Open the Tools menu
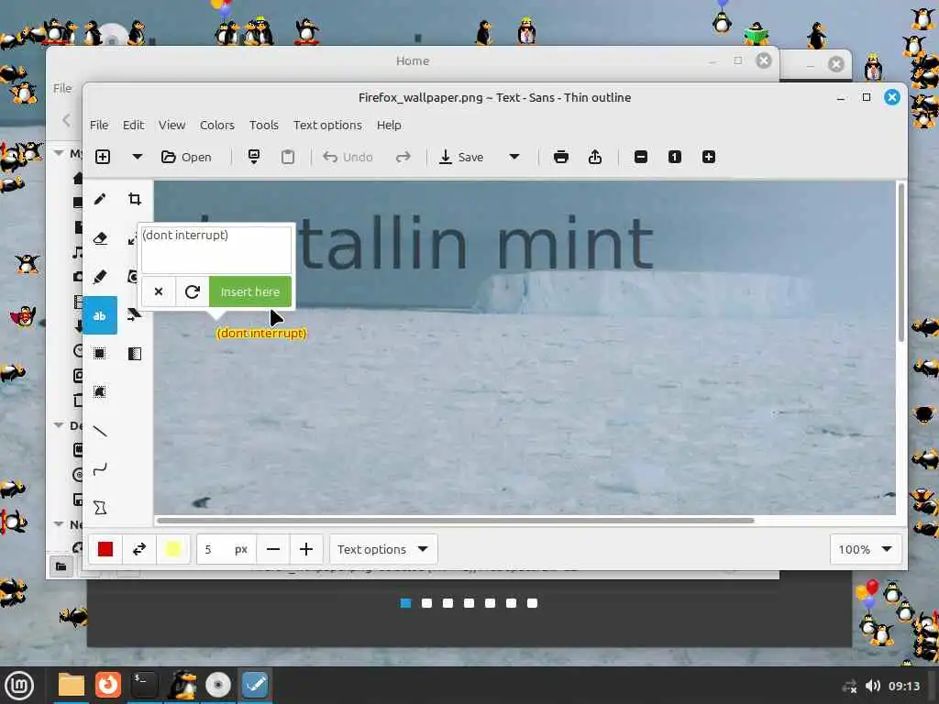Screen dimensions: 939x704 [x=263, y=125]
